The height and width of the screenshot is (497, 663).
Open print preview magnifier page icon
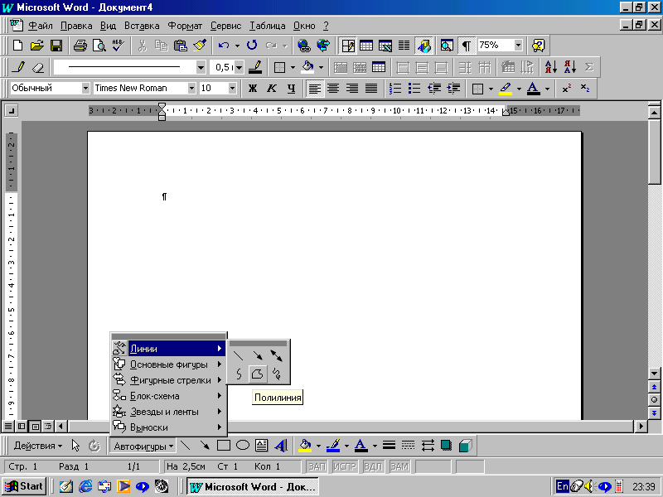coord(99,46)
